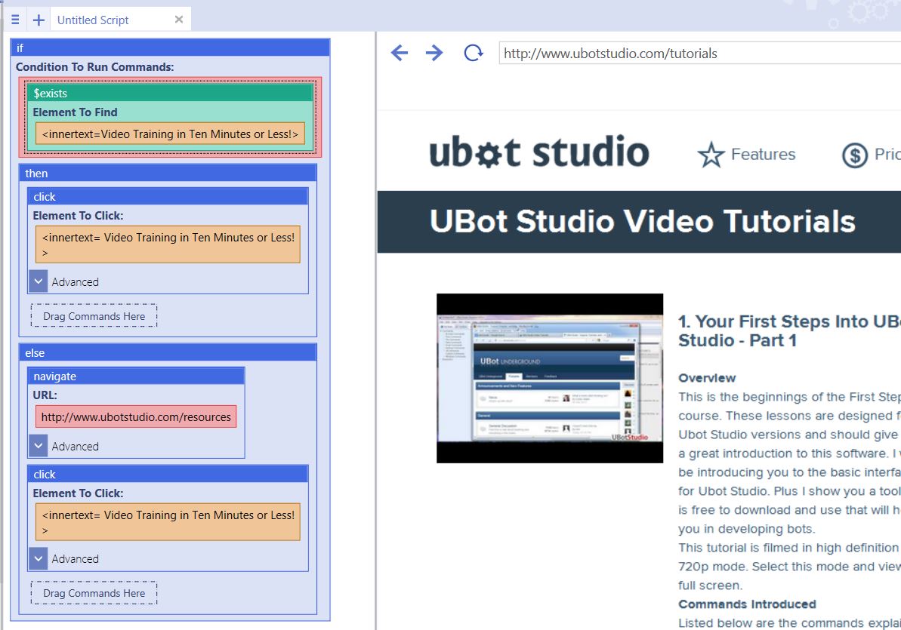
Task: Click the URL address field
Action: point(699,54)
